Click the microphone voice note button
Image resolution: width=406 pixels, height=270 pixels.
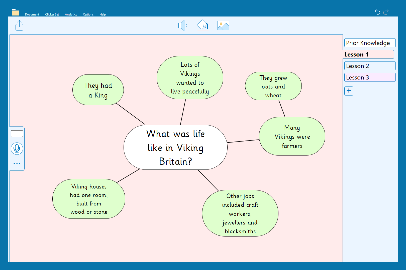pyautogui.click(x=17, y=148)
